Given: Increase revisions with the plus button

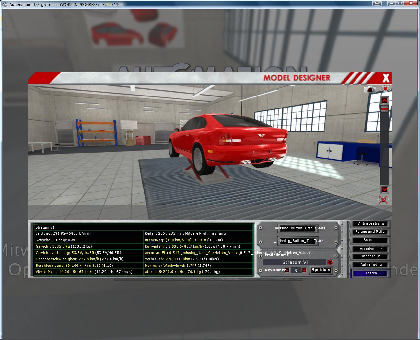Looking at the screenshot, I should click(x=304, y=270).
